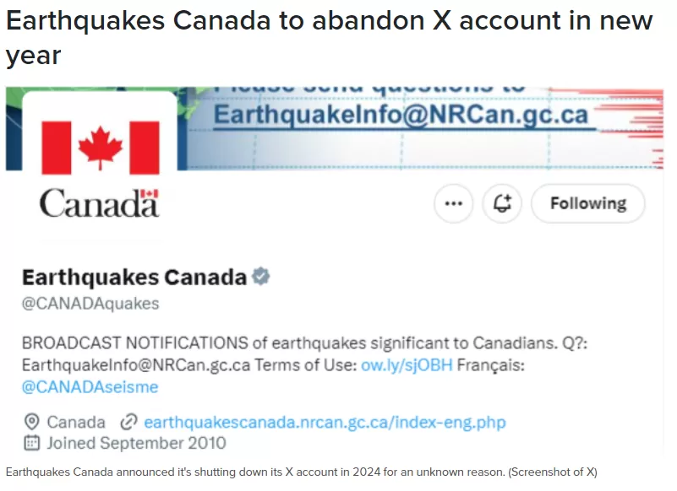Click the notification bell with plus icon
Screen dimensions: 677x491
pyautogui.click(x=502, y=203)
